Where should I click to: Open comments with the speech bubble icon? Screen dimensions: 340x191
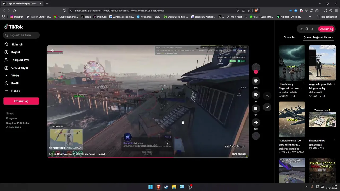pyautogui.click(x=256, y=95)
